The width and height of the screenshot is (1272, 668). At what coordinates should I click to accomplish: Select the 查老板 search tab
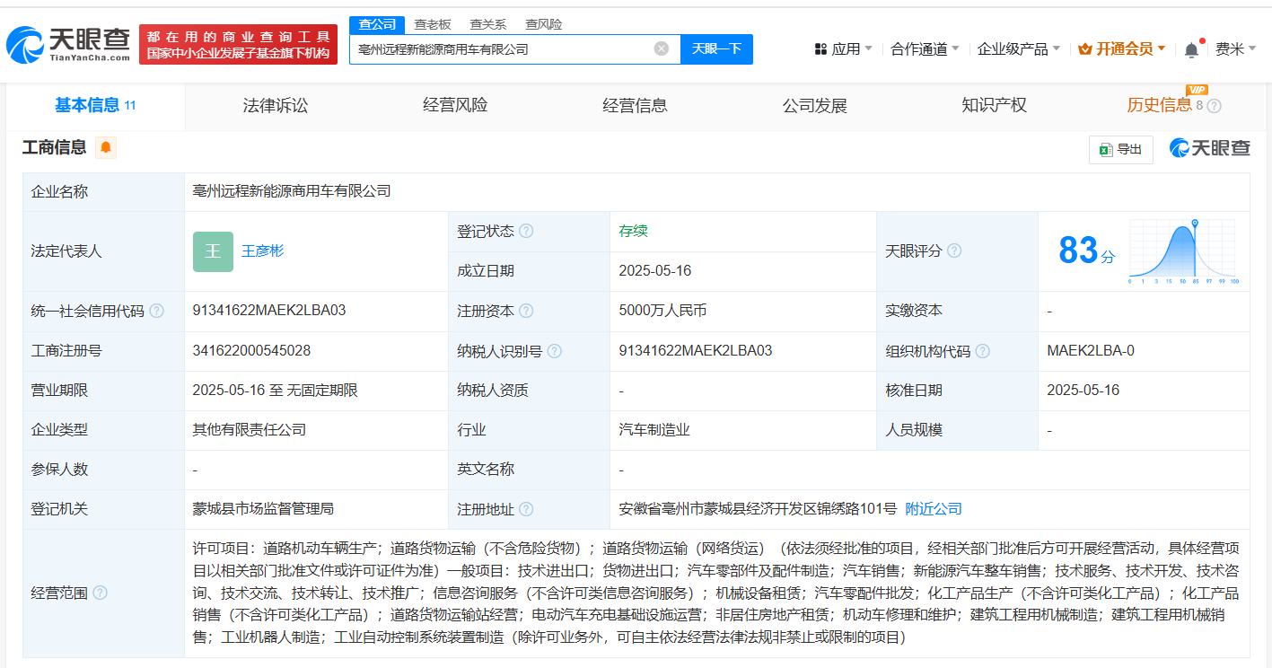(x=433, y=24)
